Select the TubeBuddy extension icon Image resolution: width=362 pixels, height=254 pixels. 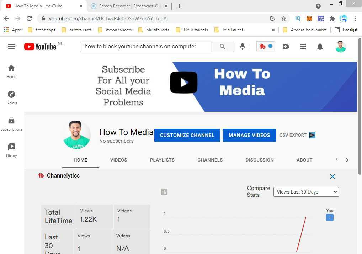pyautogui.click(x=262, y=46)
